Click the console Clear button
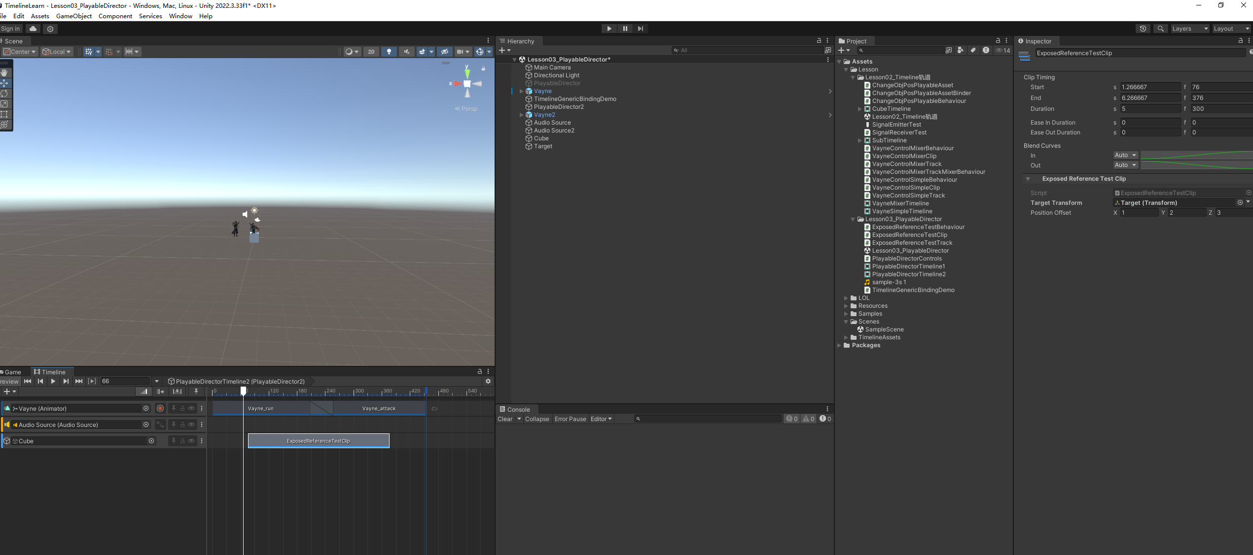This screenshot has width=1253, height=555. coord(505,419)
